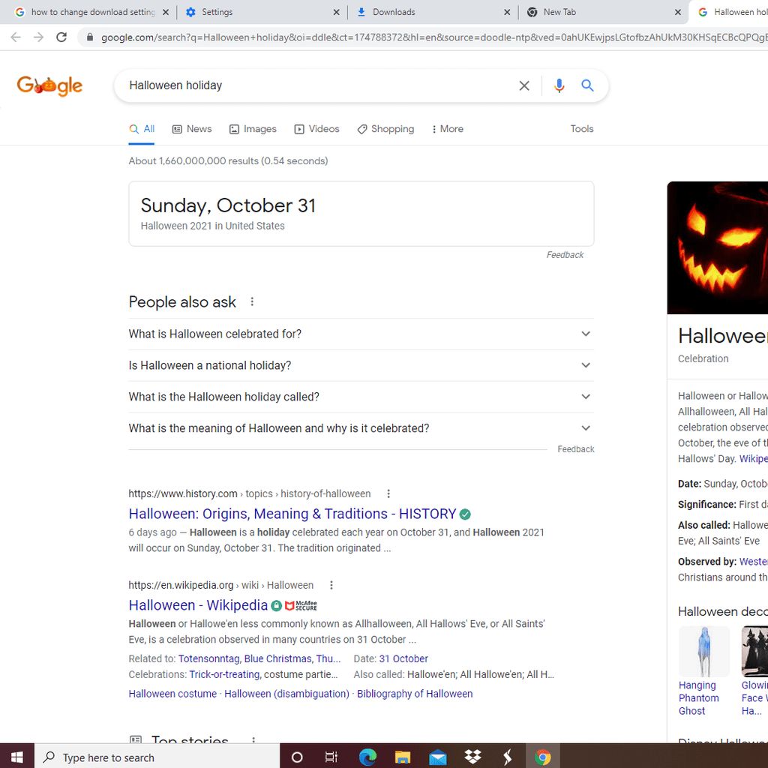
Task: Click the Windows 'Type here to search' box
Action: pyautogui.click(x=157, y=757)
